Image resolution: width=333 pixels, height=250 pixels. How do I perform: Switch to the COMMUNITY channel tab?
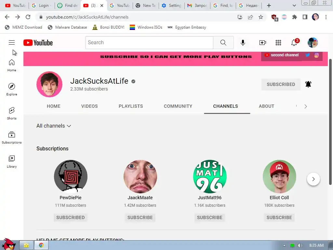pos(178,106)
